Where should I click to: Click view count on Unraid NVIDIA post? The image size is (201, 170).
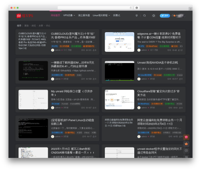[x=175, y=79]
